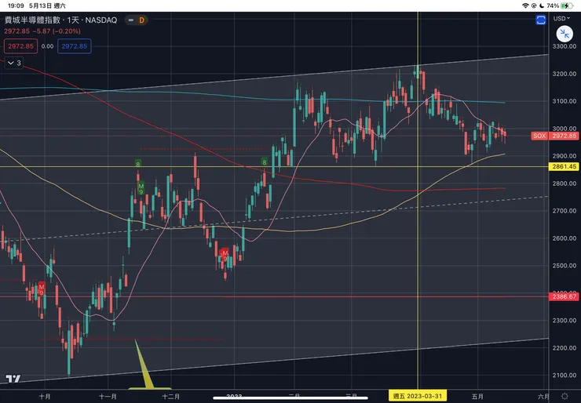Click the 六月 label on time axis
The image size is (581, 403).
[x=543, y=397]
